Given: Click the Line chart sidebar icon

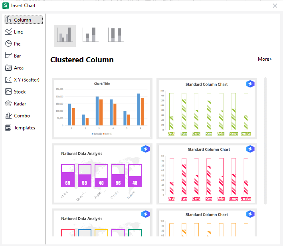Looking at the screenshot, I should point(8,32).
